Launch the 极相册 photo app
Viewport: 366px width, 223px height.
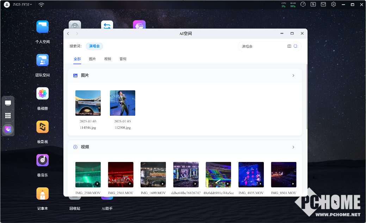(42, 94)
